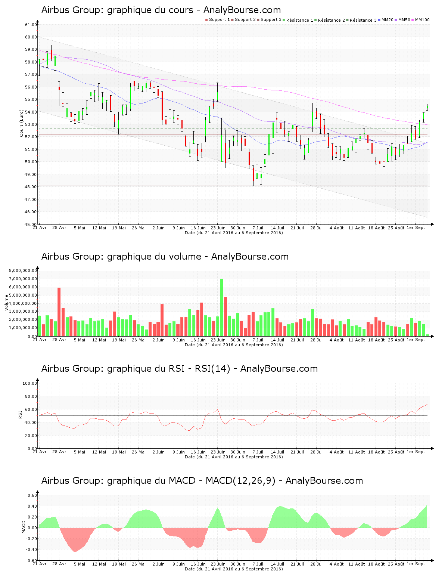Click the 100.00 value on the RSI axis

[x=30, y=383]
